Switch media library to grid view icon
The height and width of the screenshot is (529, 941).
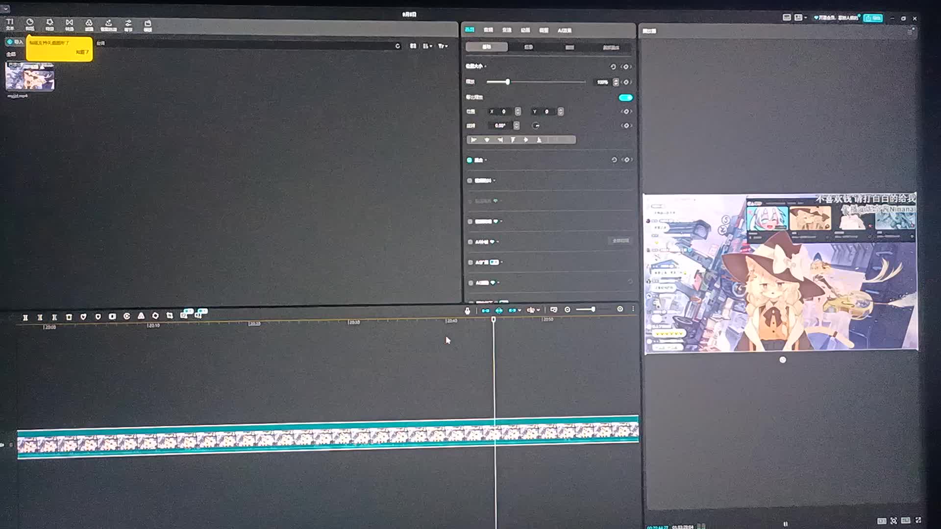coord(413,46)
